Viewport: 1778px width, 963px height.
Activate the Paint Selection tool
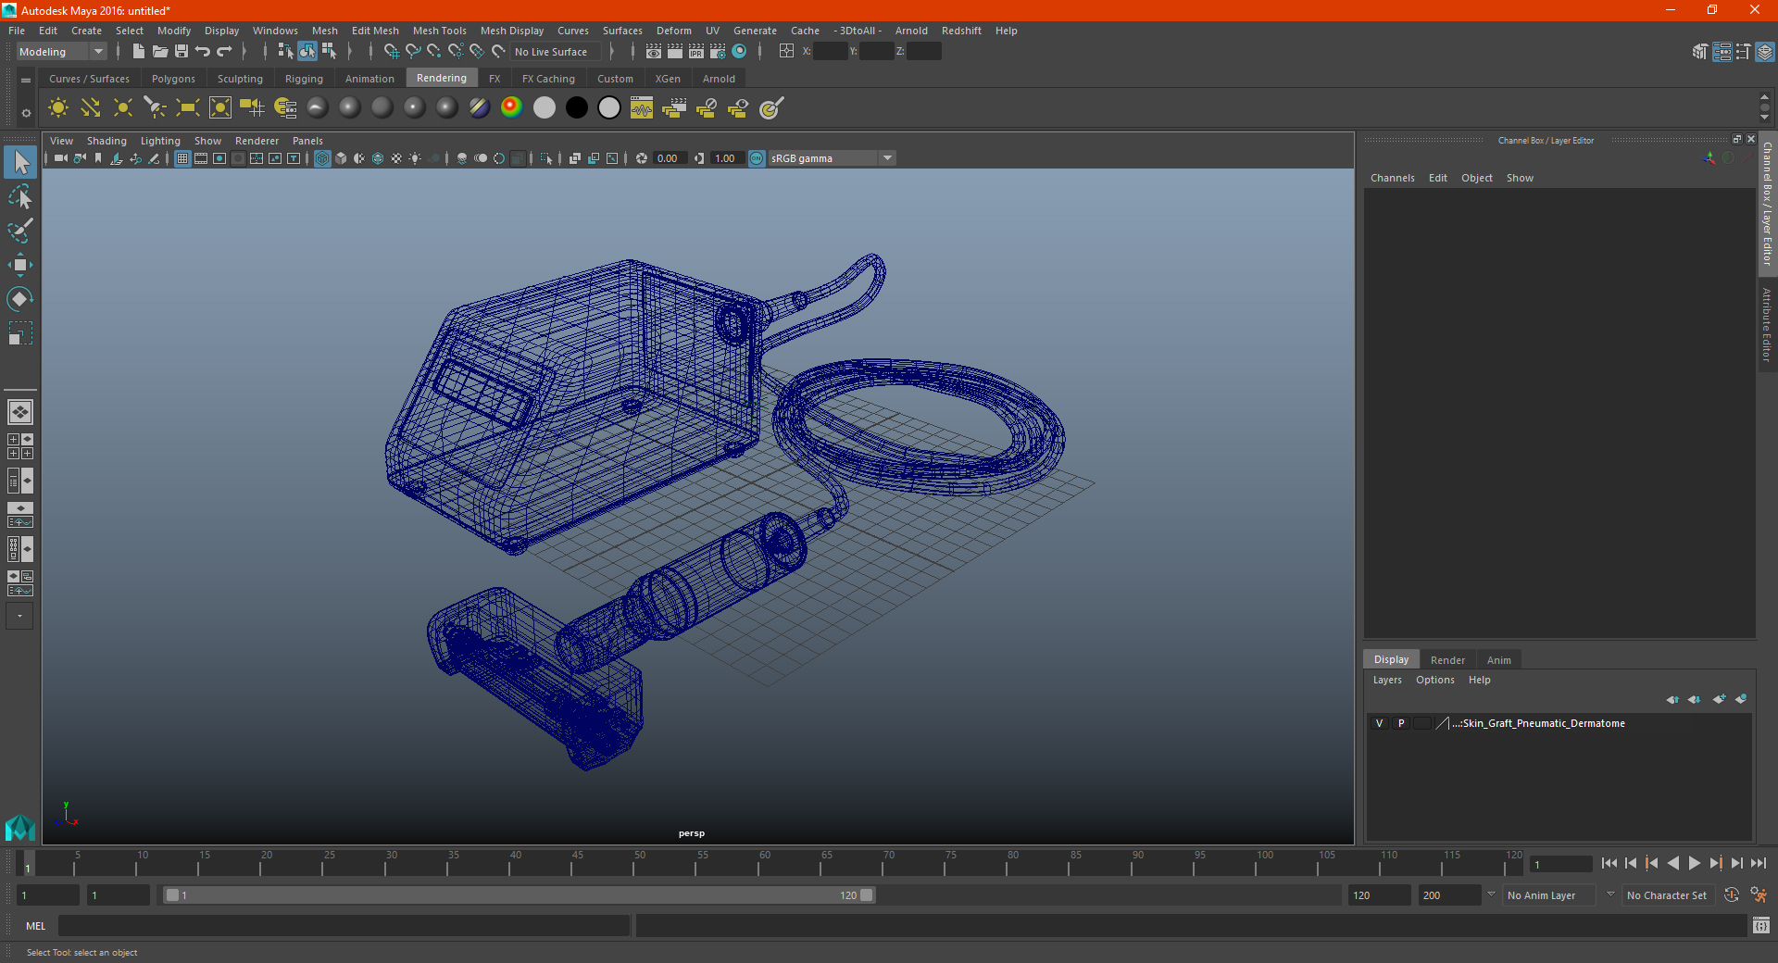click(19, 231)
